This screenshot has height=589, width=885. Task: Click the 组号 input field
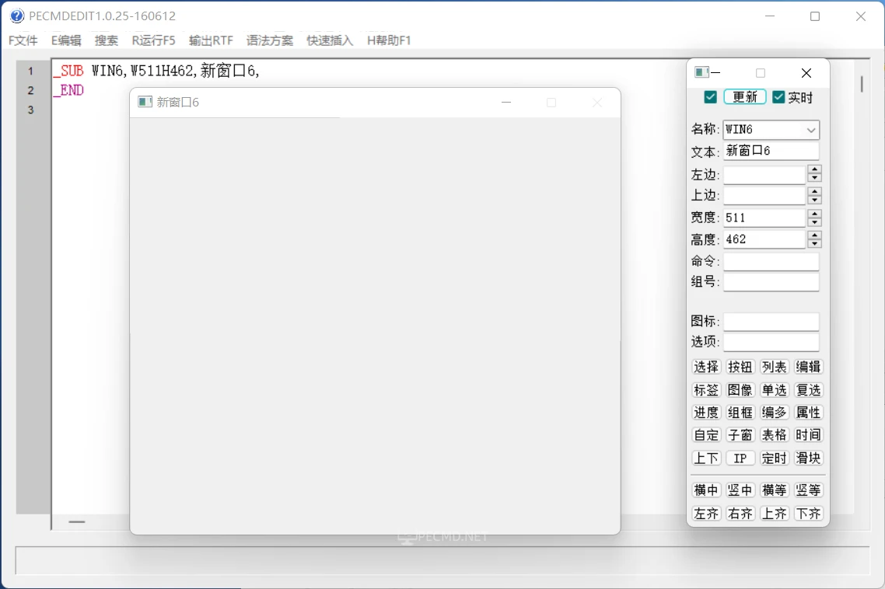pos(771,282)
